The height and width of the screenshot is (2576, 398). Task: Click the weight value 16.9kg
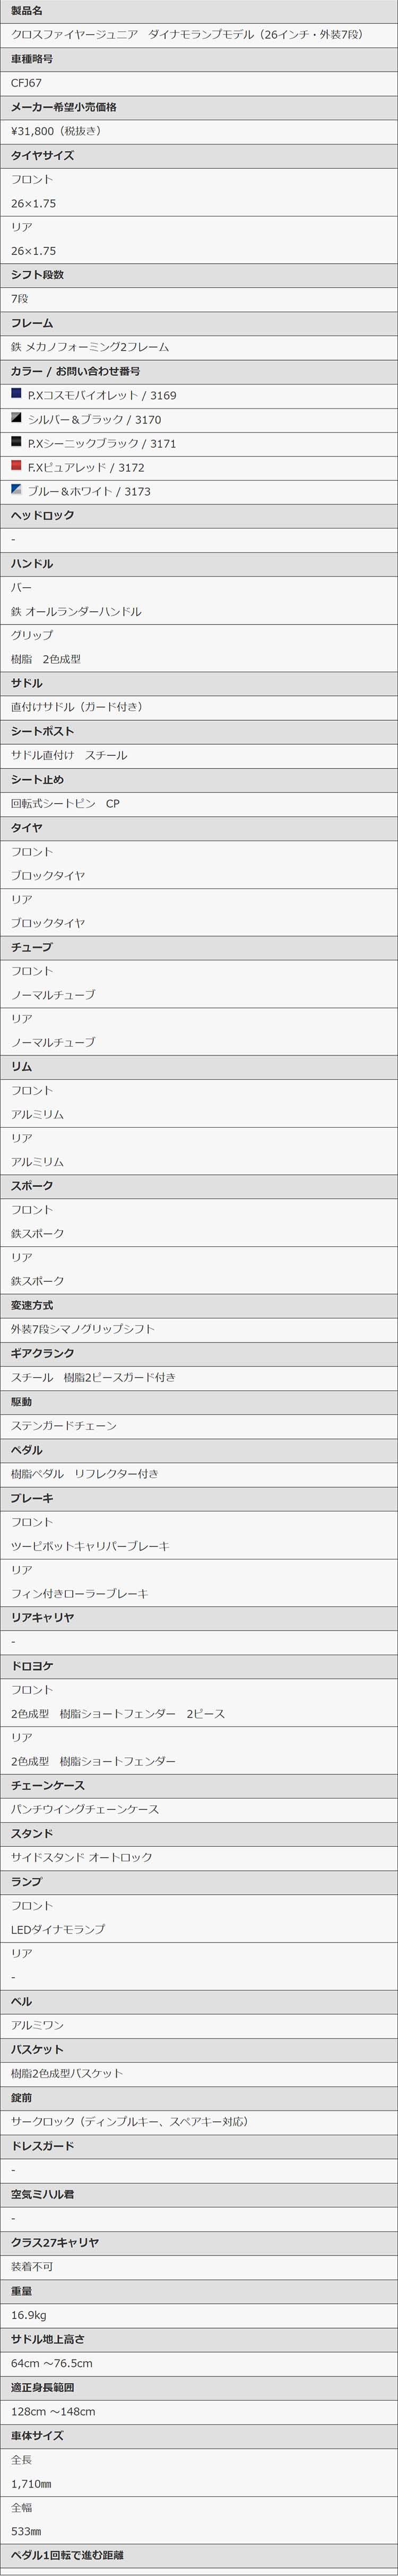tap(29, 2314)
